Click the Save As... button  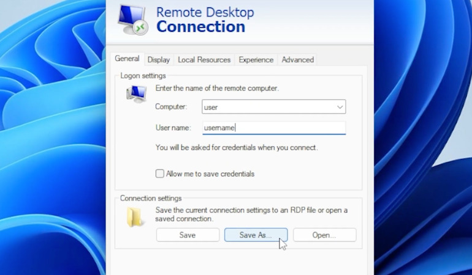pyautogui.click(x=256, y=235)
